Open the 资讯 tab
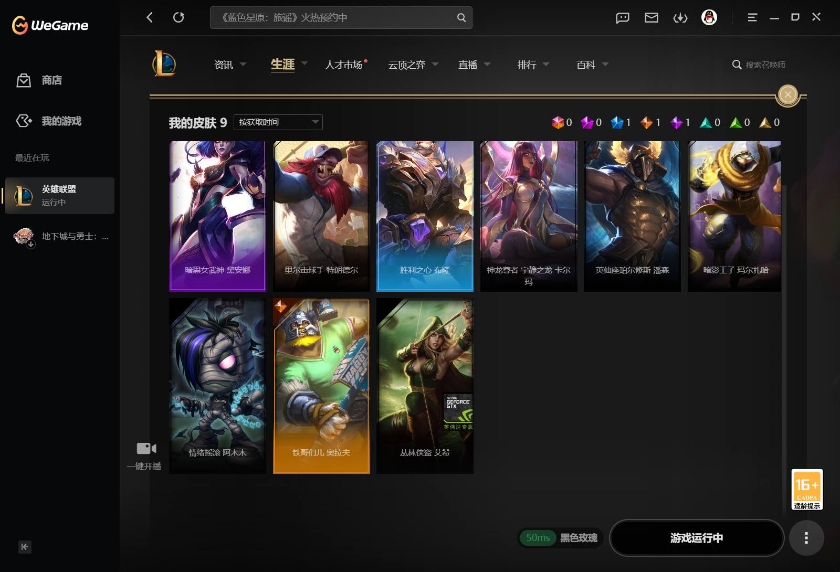 [224, 65]
